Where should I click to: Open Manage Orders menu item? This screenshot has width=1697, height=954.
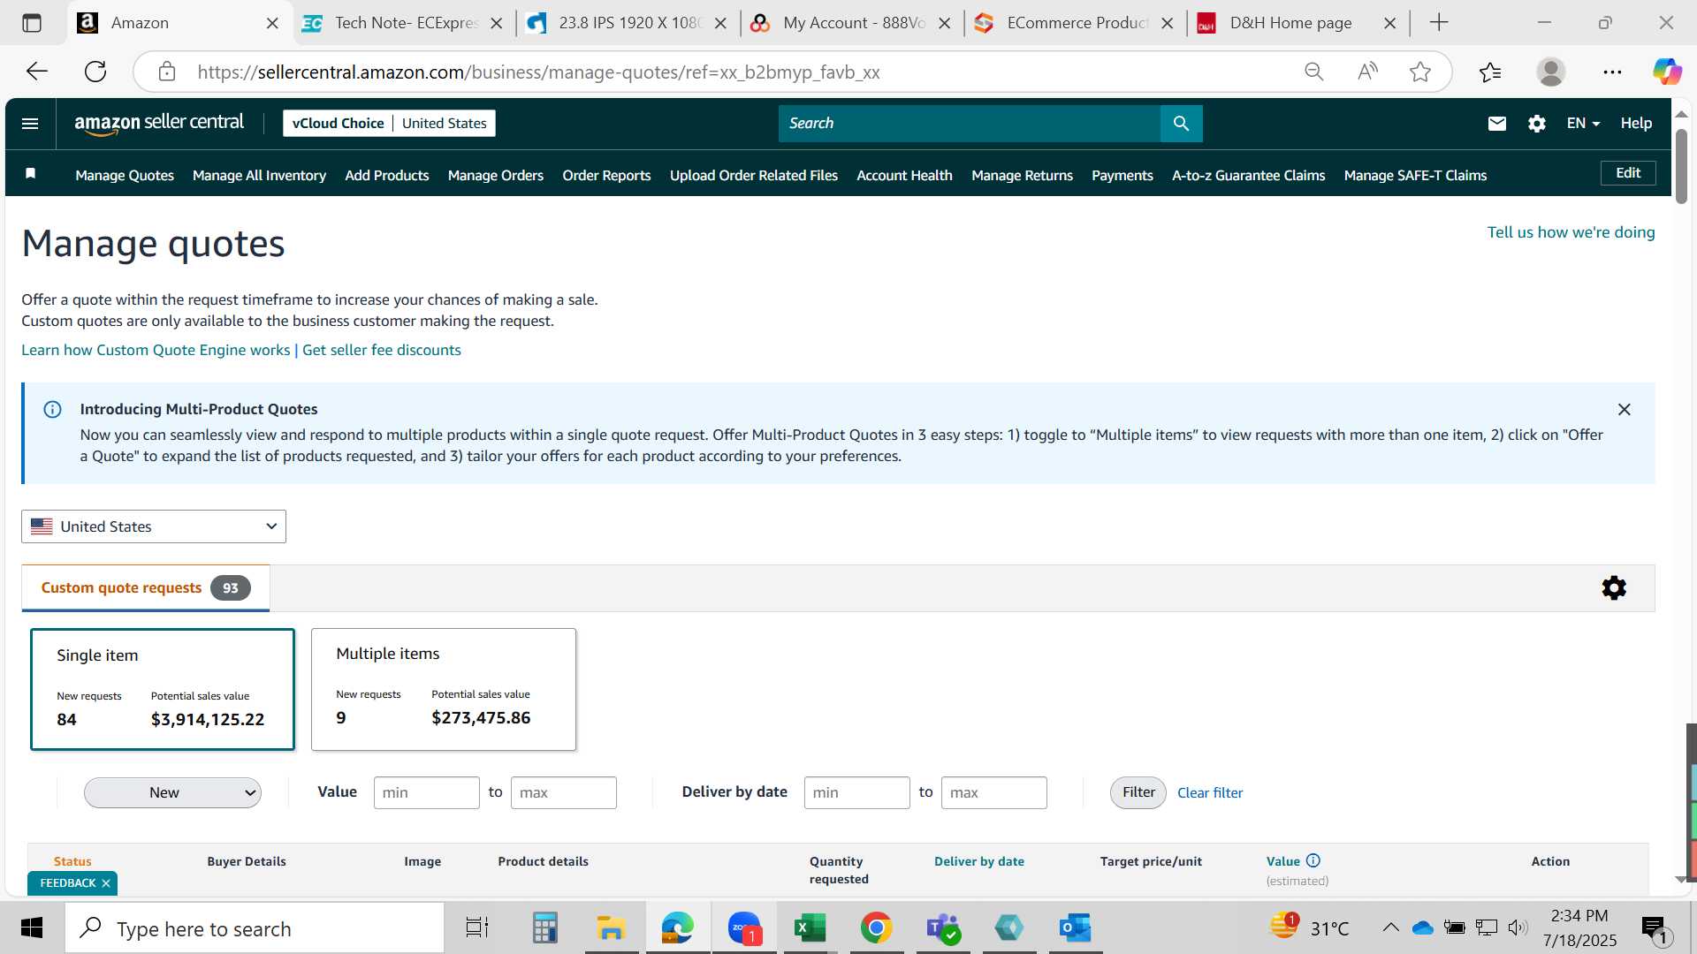click(x=496, y=176)
